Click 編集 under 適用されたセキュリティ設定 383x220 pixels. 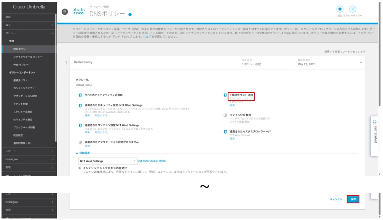tap(87, 116)
